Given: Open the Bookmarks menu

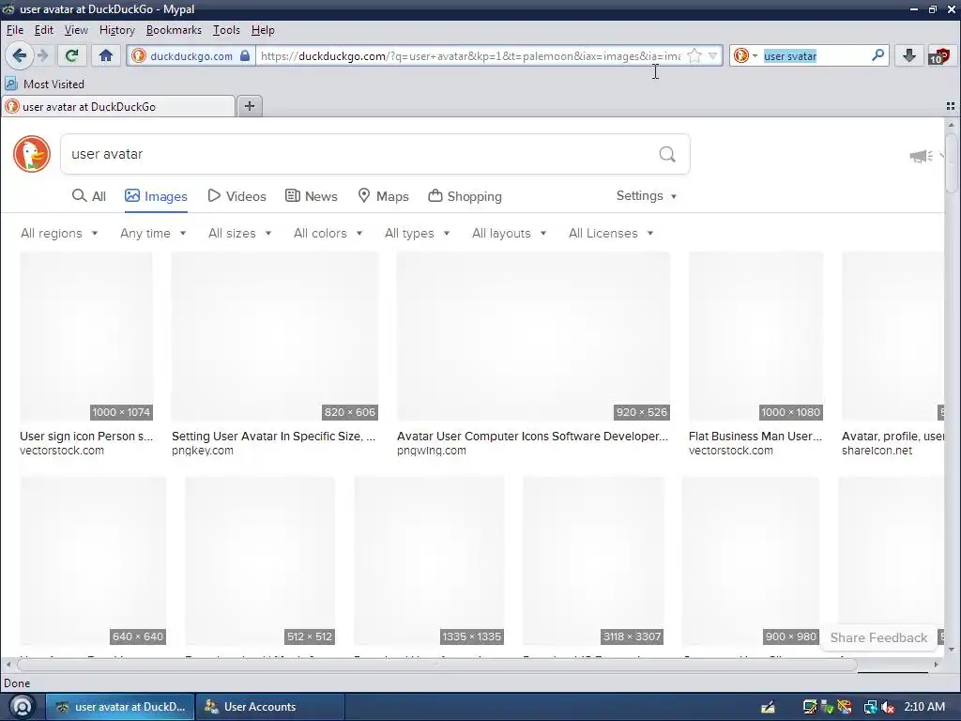Looking at the screenshot, I should (174, 30).
